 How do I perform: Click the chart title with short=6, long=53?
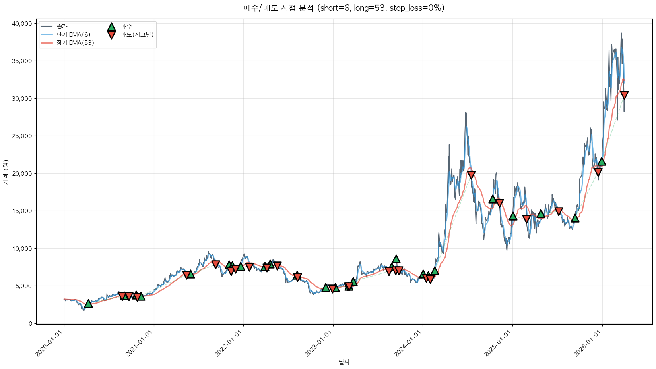click(344, 8)
